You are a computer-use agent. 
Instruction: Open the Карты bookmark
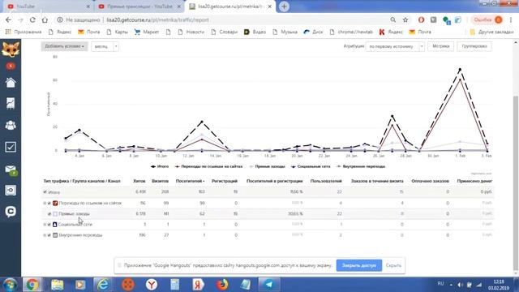click(117, 32)
